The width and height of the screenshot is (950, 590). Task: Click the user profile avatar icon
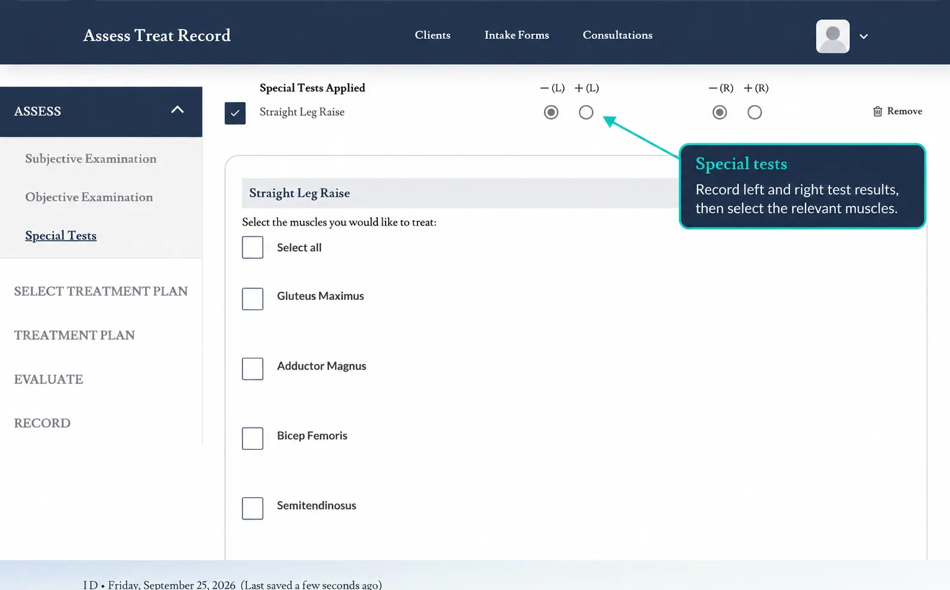pos(832,36)
